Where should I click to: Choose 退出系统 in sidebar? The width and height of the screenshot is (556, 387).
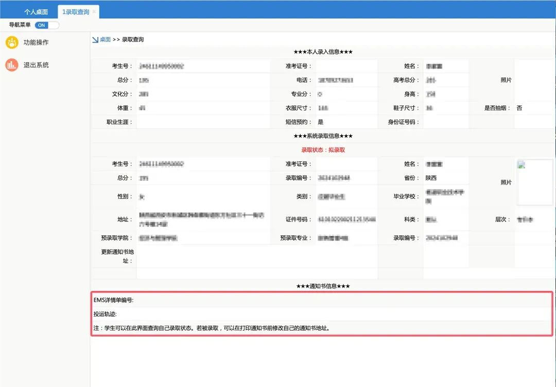pyautogui.click(x=36, y=65)
